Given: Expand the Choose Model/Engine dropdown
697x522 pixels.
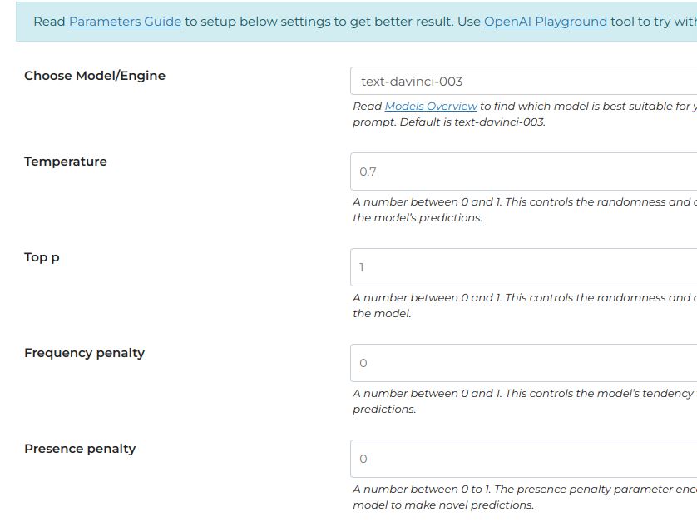Looking at the screenshot, I should (523, 82).
